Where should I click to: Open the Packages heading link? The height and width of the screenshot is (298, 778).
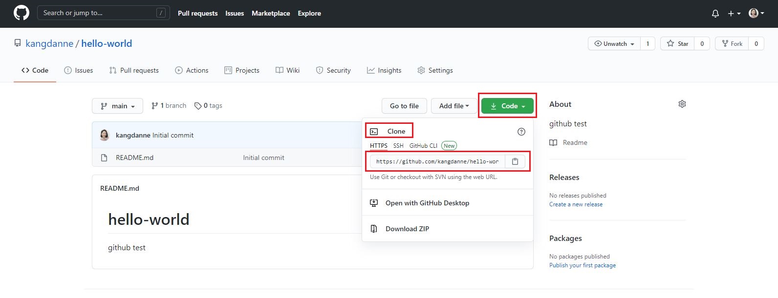click(x=565, y=238)
